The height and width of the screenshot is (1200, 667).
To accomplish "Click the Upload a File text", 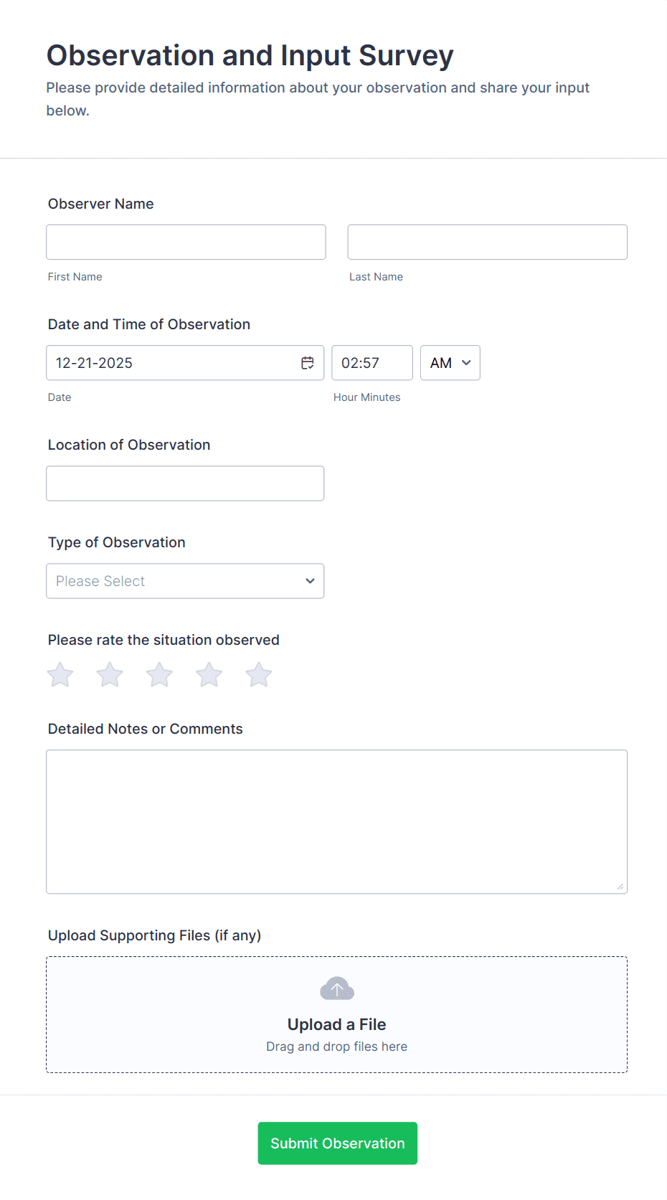I will (337, 1024).
